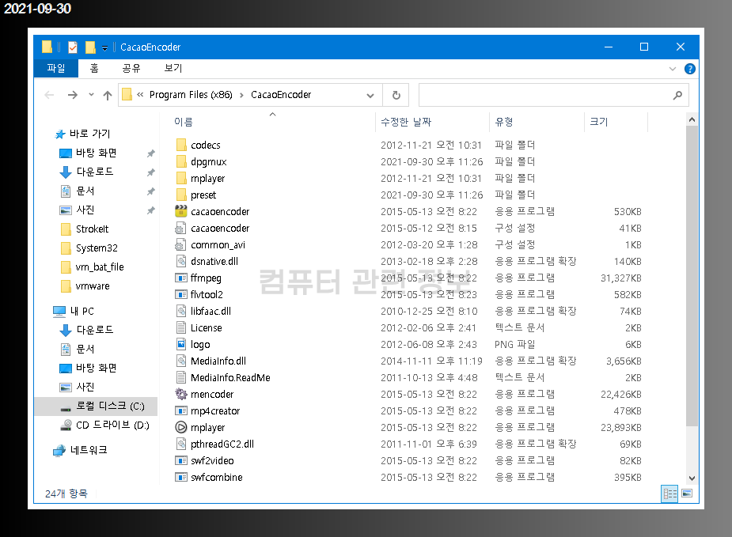Image resolution: width=732 pixels, height=537 pixels.
Task: Click the License text file icon
Action: point(181,327)
